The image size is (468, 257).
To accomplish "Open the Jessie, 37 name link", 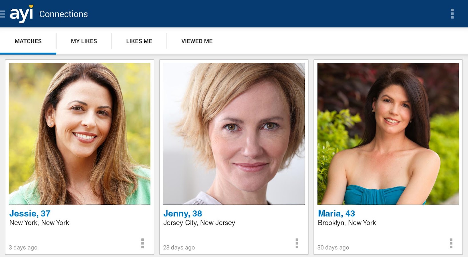I will (30, 214).
